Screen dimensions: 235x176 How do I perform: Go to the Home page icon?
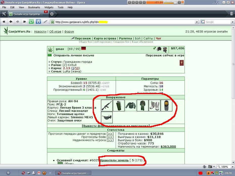tap(38, 22)
